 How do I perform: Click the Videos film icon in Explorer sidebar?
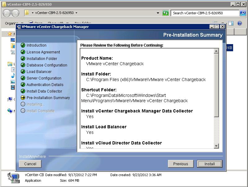13,87
